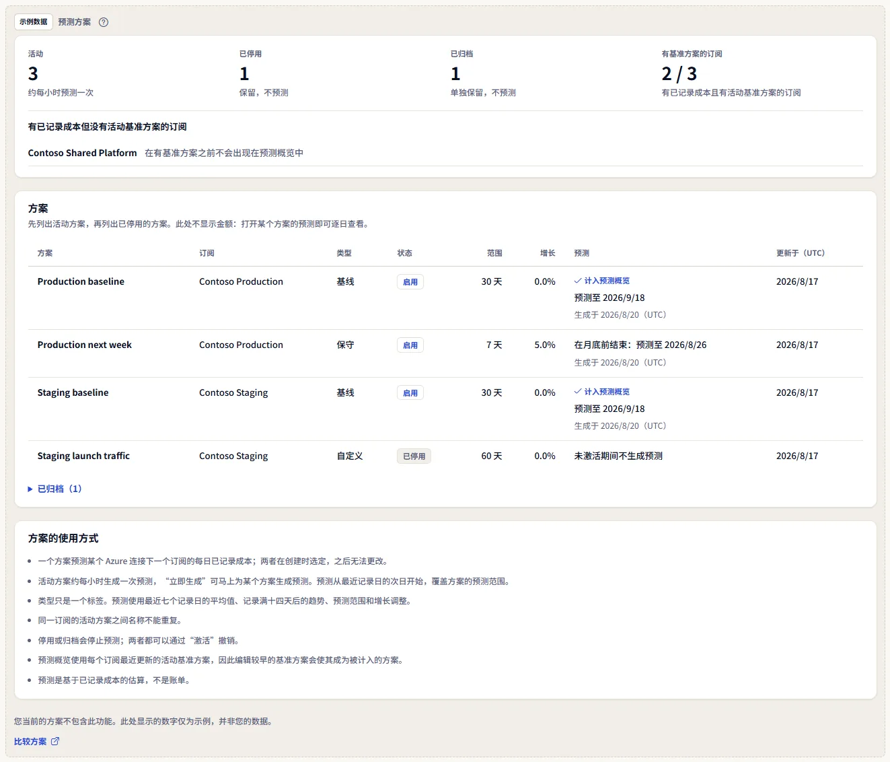
Task: Click 计入预测概览 in the Staging baseline row
Action: coord(602,392)
